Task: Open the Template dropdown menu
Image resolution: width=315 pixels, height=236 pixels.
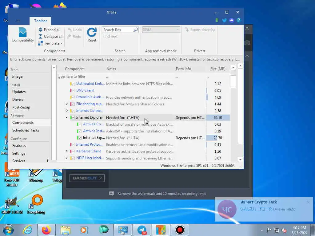Action: click(50, 43)
